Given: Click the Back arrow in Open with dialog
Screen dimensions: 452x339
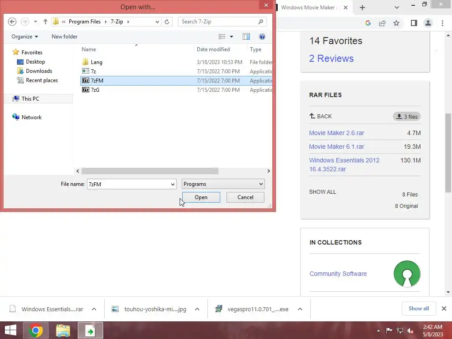Looking at the screenshot, I should 12,22.
